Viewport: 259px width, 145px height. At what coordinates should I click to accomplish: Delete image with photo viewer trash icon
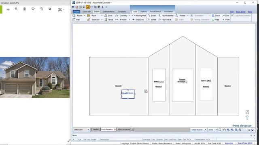tap(24, 9)
